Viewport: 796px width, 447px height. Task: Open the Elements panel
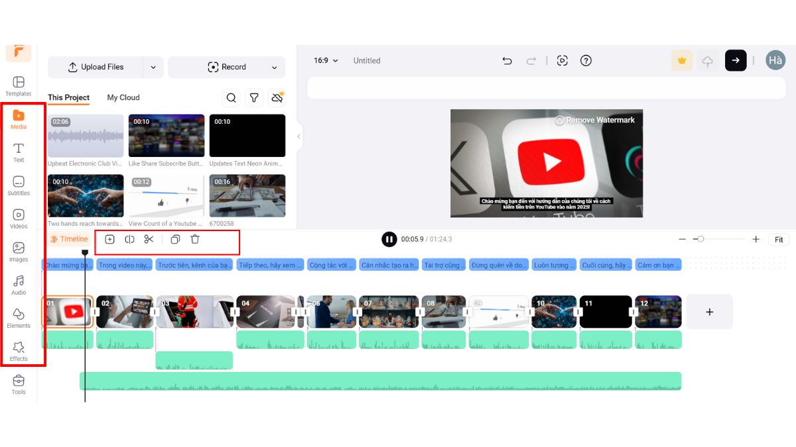(19, 318)
